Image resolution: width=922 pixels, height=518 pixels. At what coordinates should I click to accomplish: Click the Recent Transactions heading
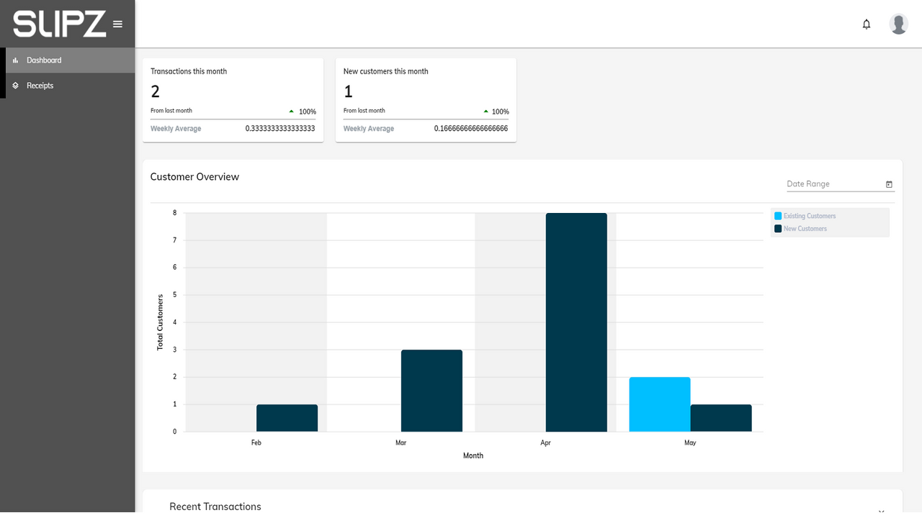click(x=215, y=506)
